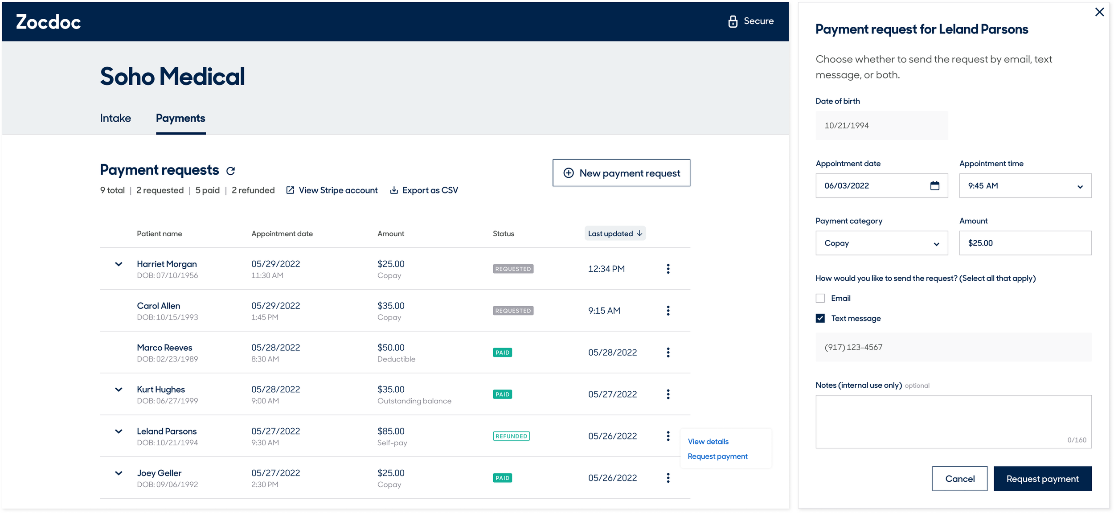This screenshot has width=1114, height=513.
Task: Select Request payment in the context menu
Action: 717,456
